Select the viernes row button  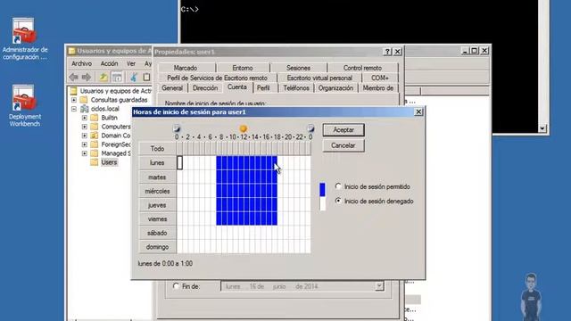[157, 219]
